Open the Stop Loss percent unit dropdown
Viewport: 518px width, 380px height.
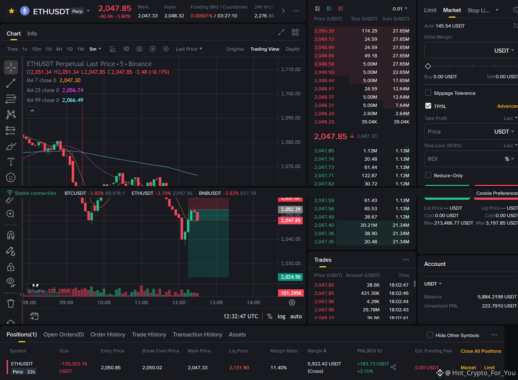tap(509, 159)
